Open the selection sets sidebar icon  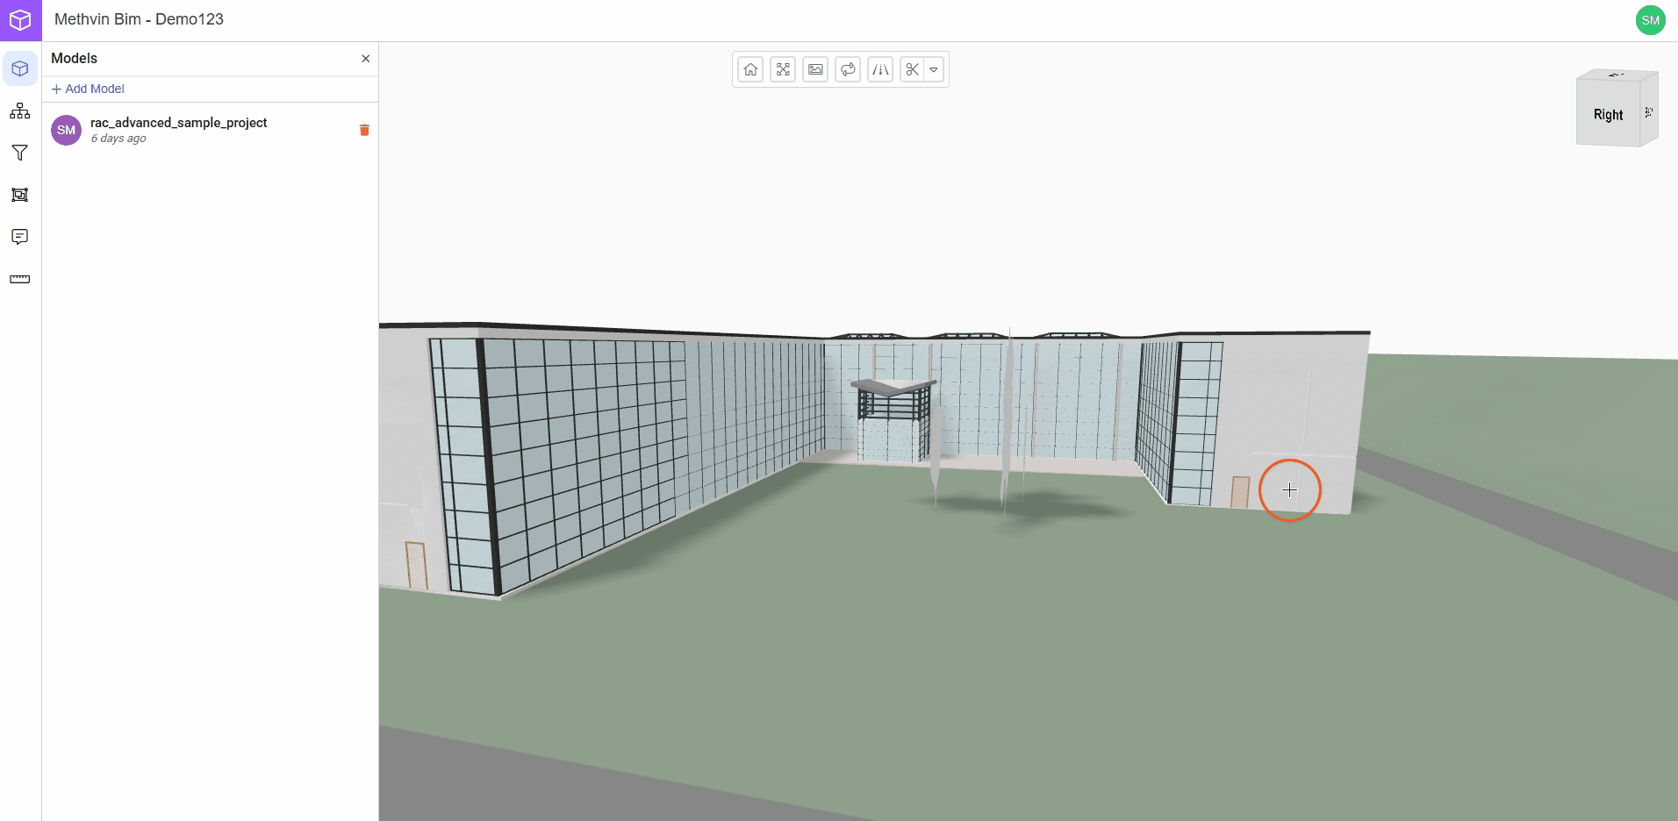pos(20,195)
